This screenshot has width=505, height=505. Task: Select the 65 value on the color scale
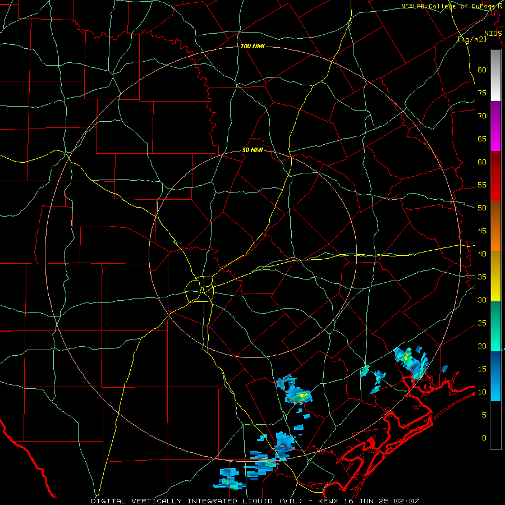pos(482,139)
